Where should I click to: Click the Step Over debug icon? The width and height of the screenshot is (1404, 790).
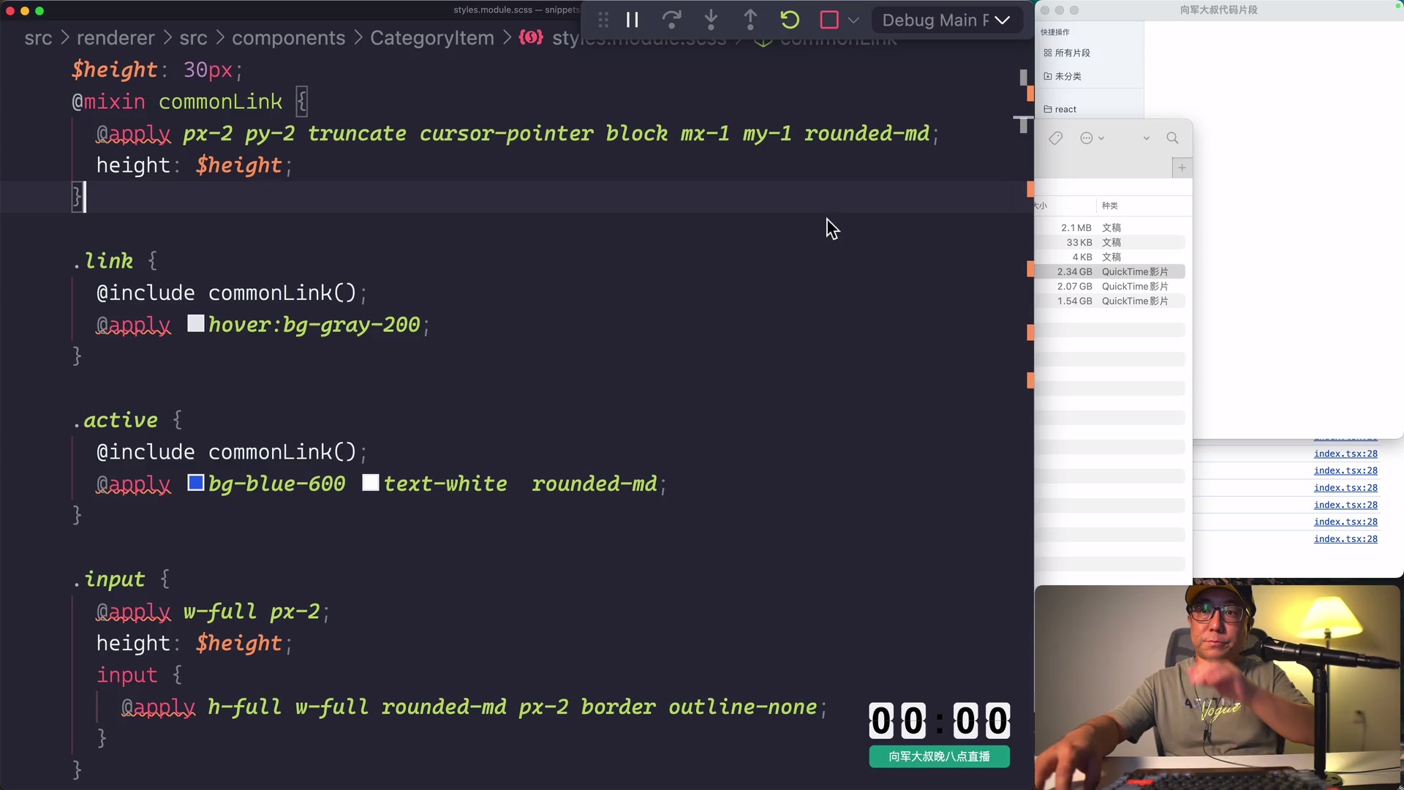point(671,20)
